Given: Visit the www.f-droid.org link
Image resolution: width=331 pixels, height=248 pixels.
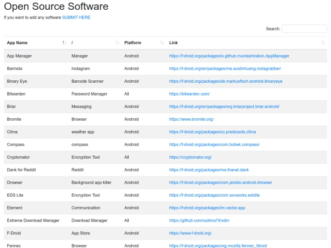Looking at the screenshot, I should (x=190, y=233).
